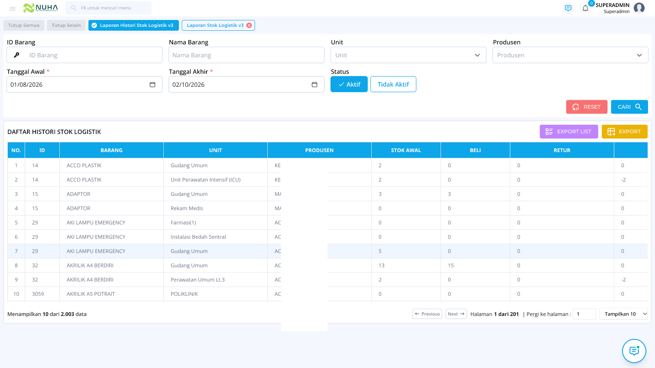655x368 pixels.
Task: Click the CARI search button
Action: coord(630,107)
